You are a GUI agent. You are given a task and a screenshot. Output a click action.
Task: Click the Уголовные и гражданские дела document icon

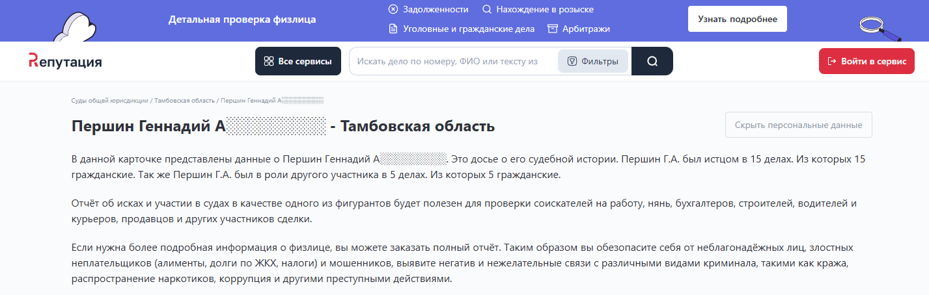tap(393, 29)
